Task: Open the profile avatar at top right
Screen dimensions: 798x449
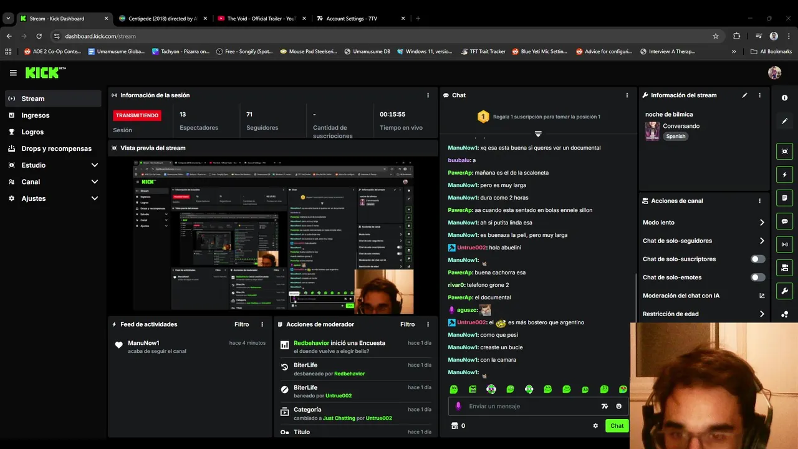Action: tap(774, 73)
